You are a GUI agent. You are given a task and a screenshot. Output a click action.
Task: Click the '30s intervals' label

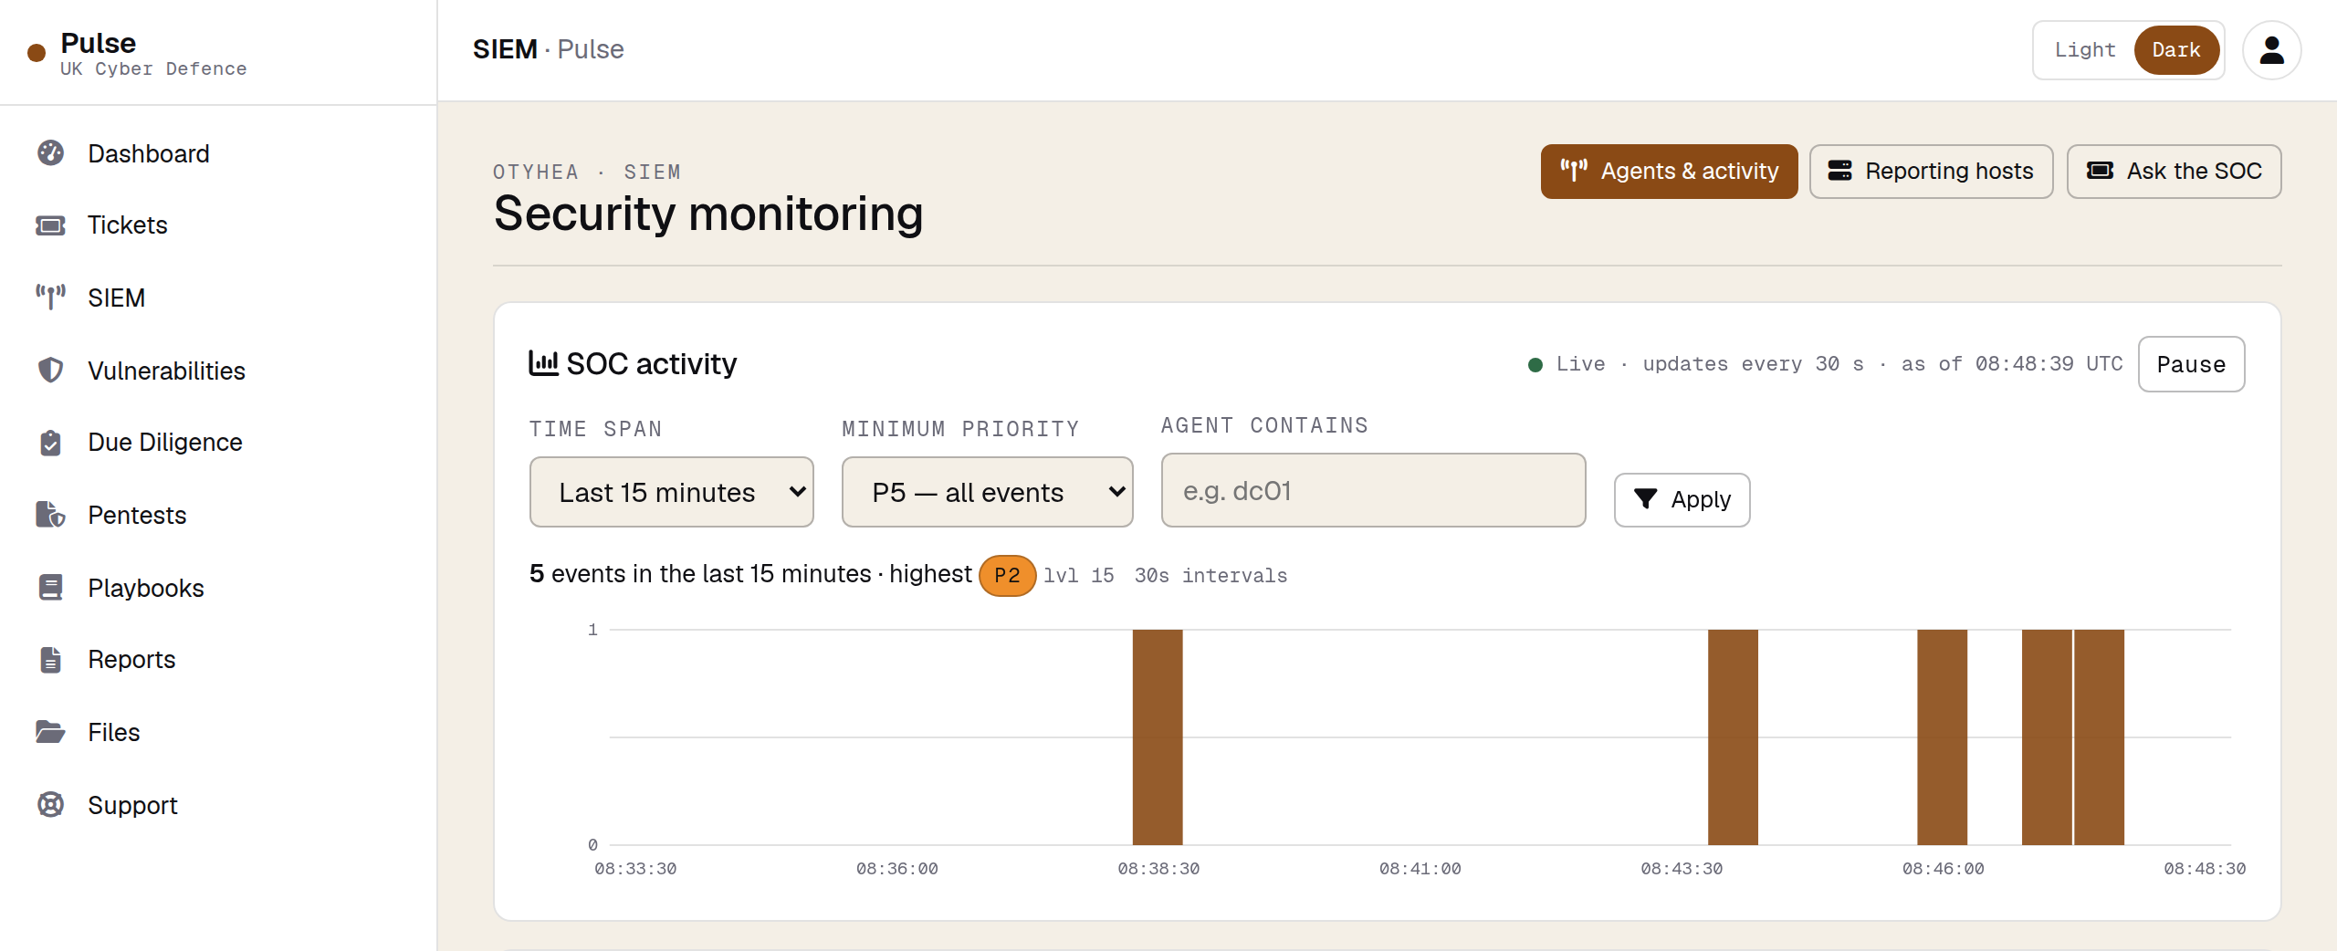click(x=1210, y=576)
